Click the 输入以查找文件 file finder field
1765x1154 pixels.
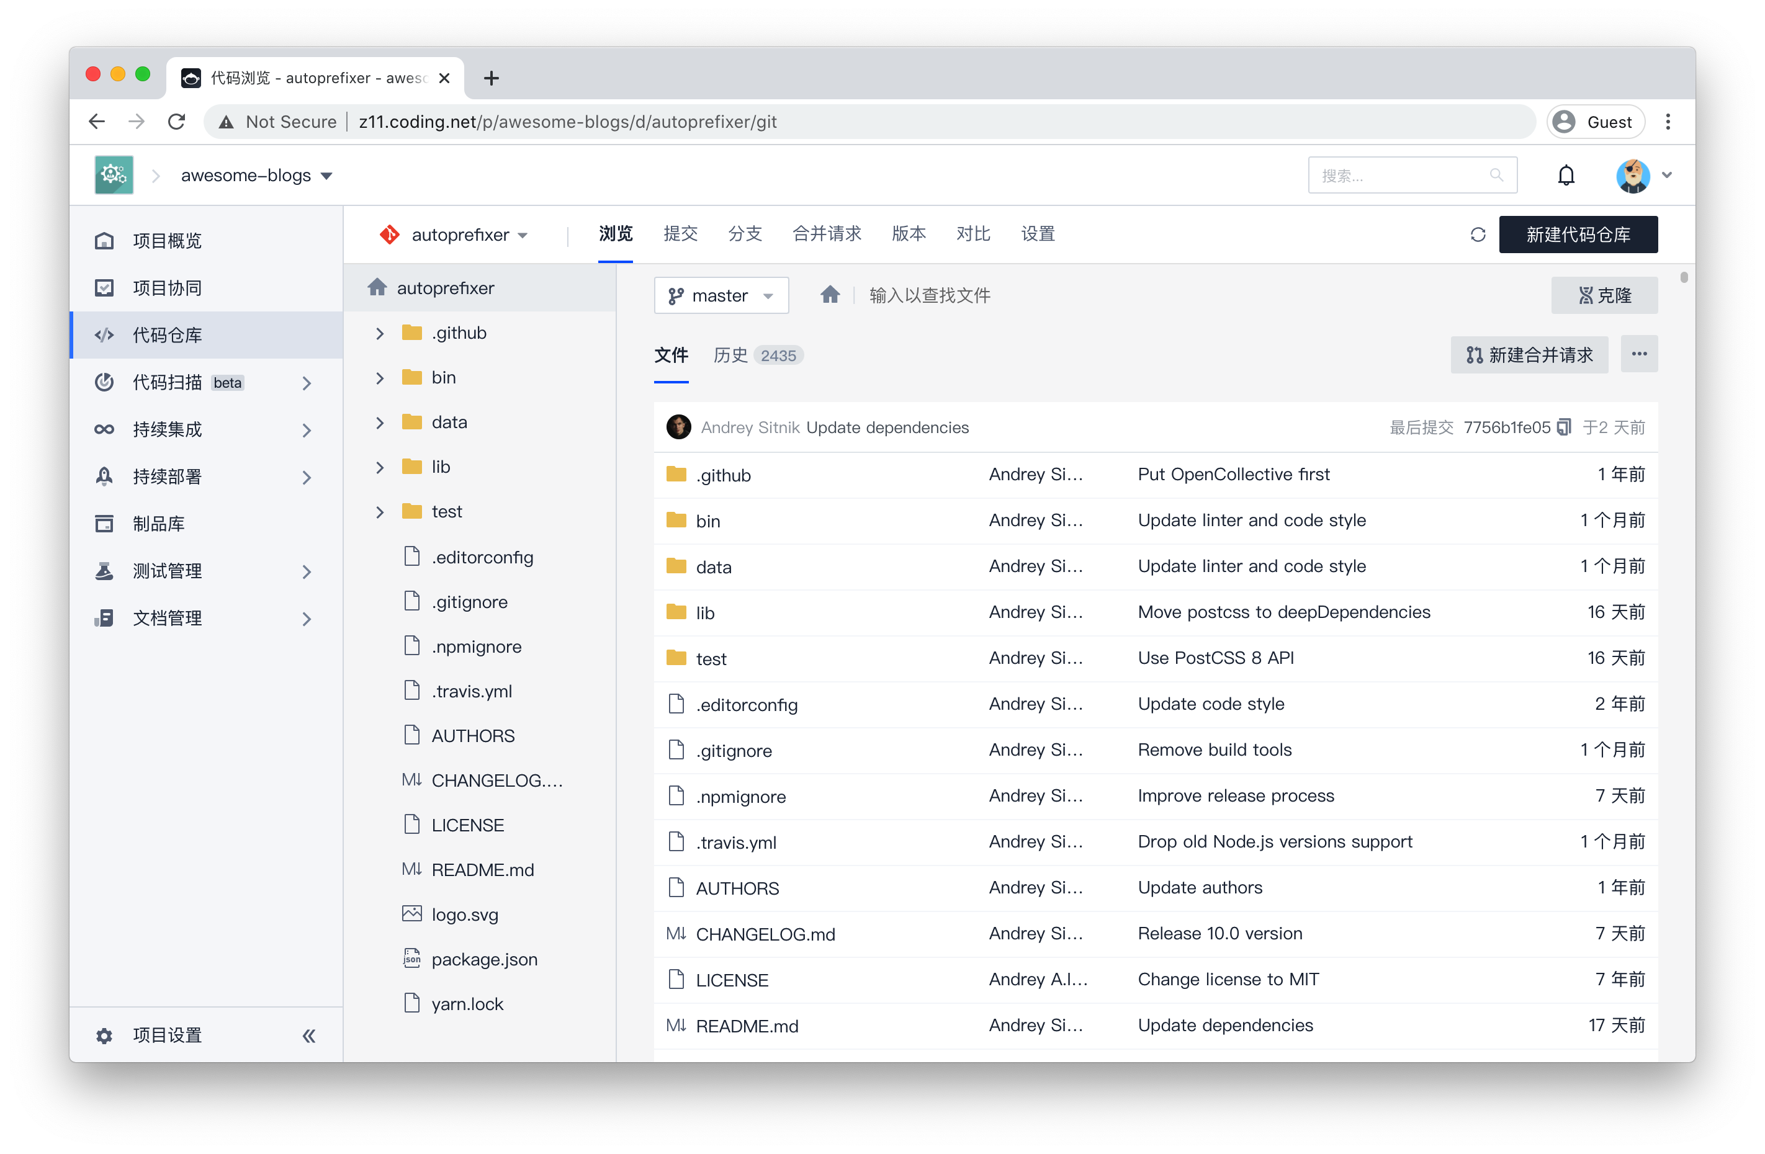coord(929,296)
